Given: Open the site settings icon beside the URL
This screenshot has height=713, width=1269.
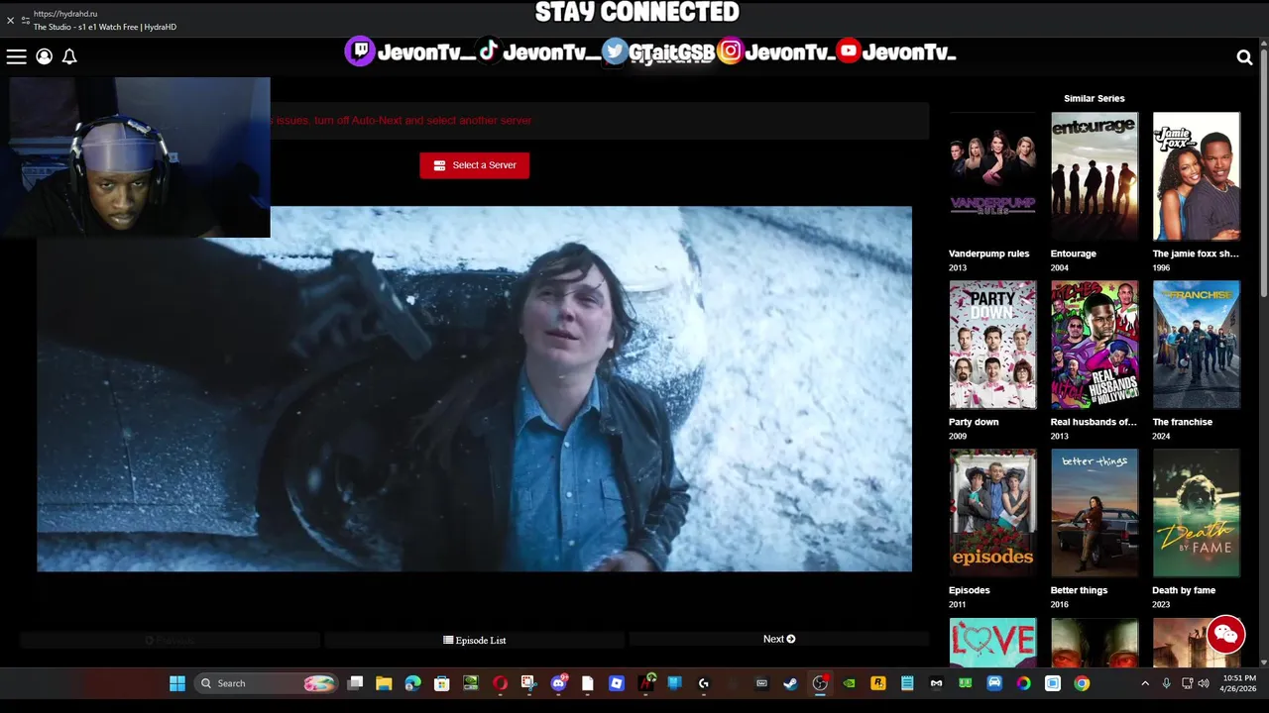Looking at the screenshot, I should pyautogui.click(x=25, y=20).
